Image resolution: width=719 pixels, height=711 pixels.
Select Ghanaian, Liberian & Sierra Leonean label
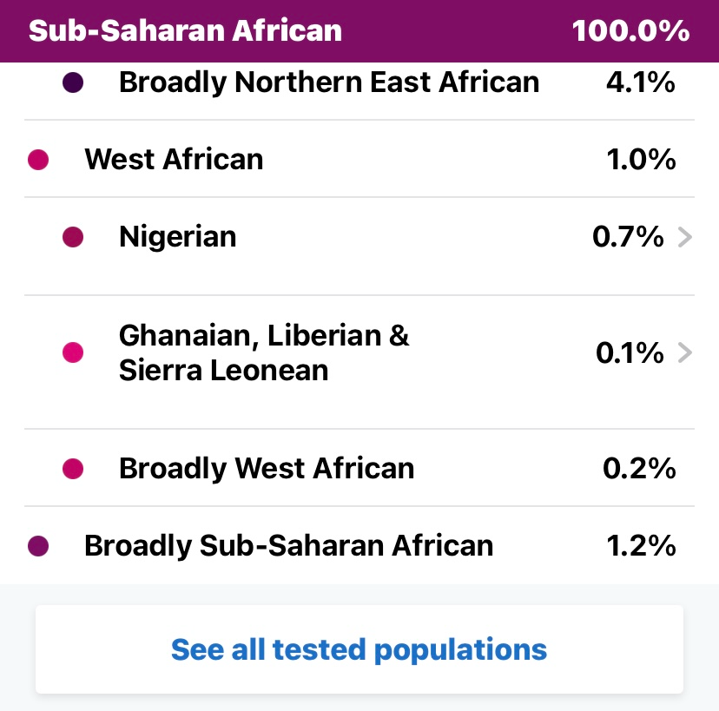[264, 352]
